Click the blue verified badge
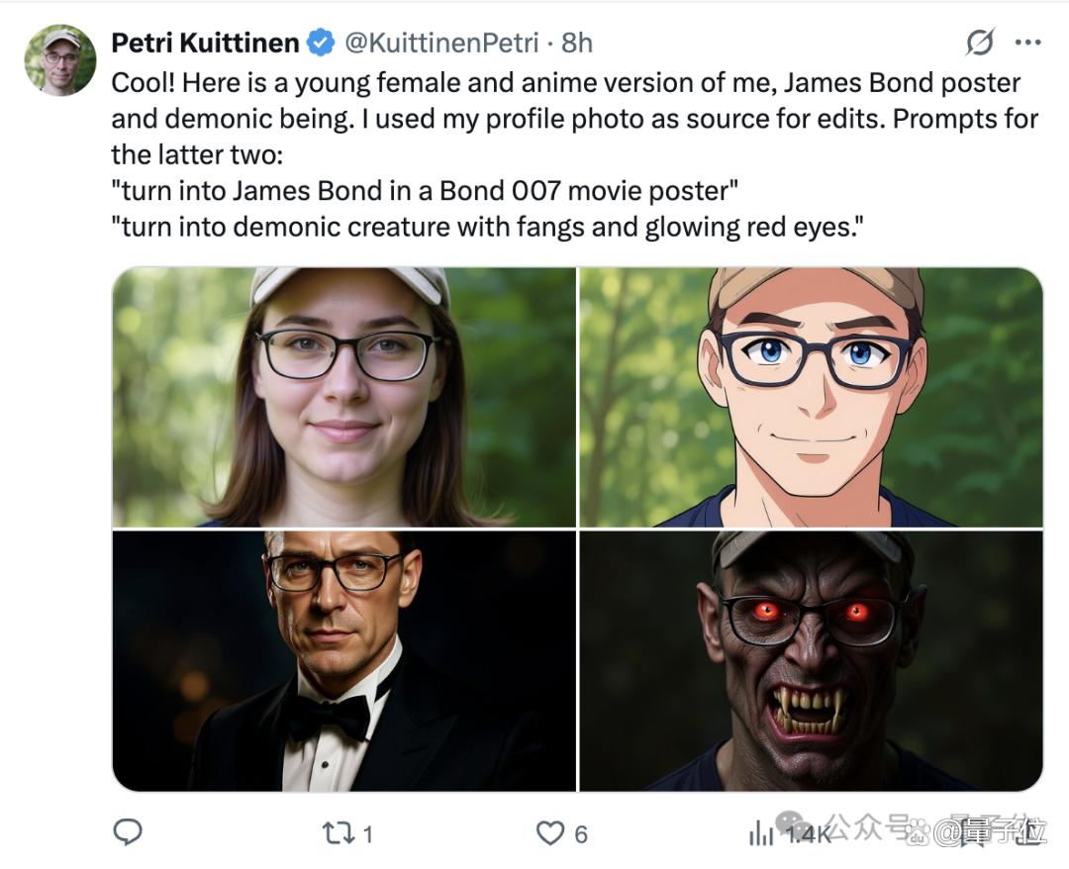1069x869 pixels. click(x=321, y=43)
